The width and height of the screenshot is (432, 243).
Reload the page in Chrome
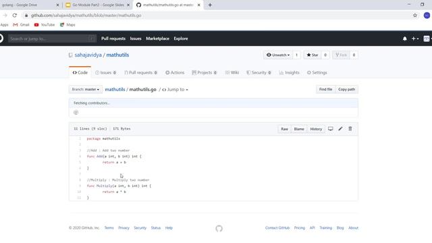[15, 16]
